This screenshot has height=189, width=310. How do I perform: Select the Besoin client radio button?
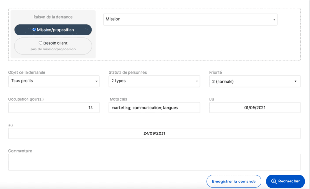click(40, 43)
